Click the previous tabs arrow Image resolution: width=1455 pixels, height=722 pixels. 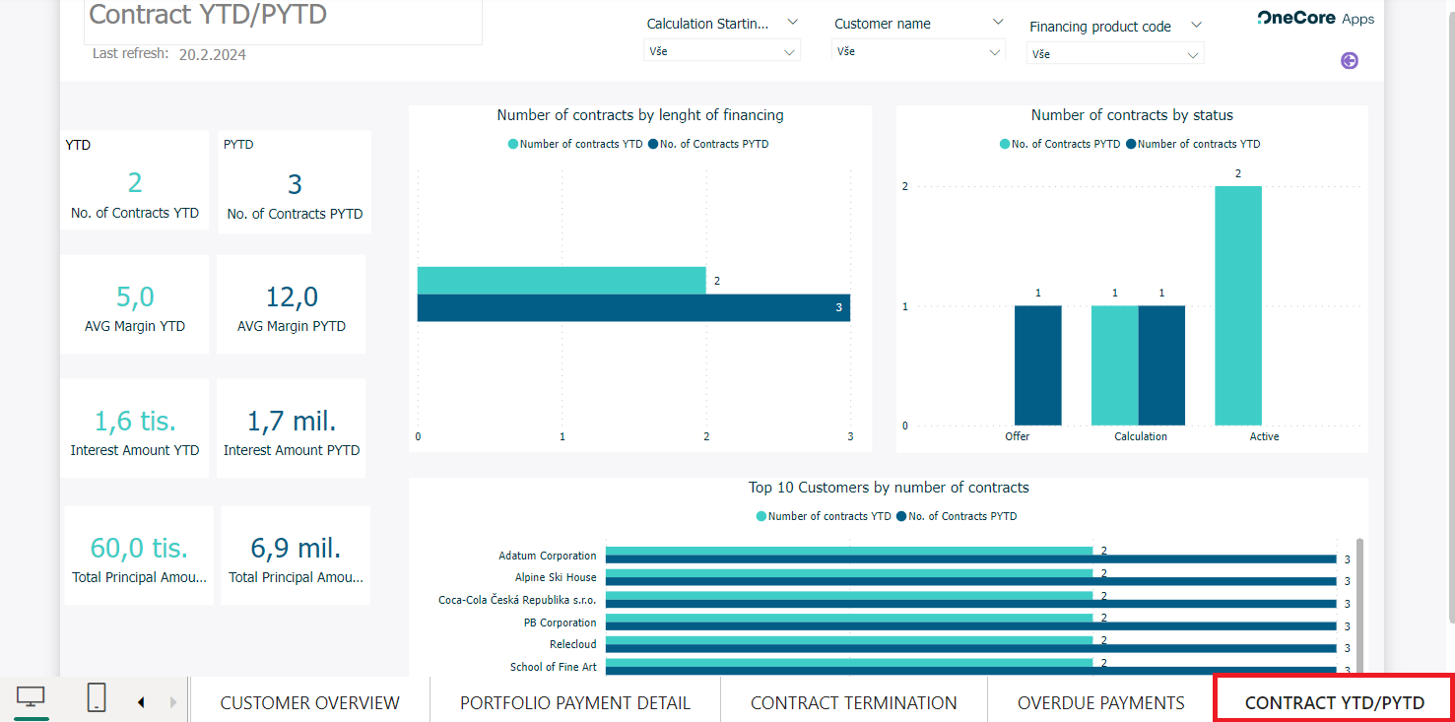pyautogui.click(x=141, y=702)
